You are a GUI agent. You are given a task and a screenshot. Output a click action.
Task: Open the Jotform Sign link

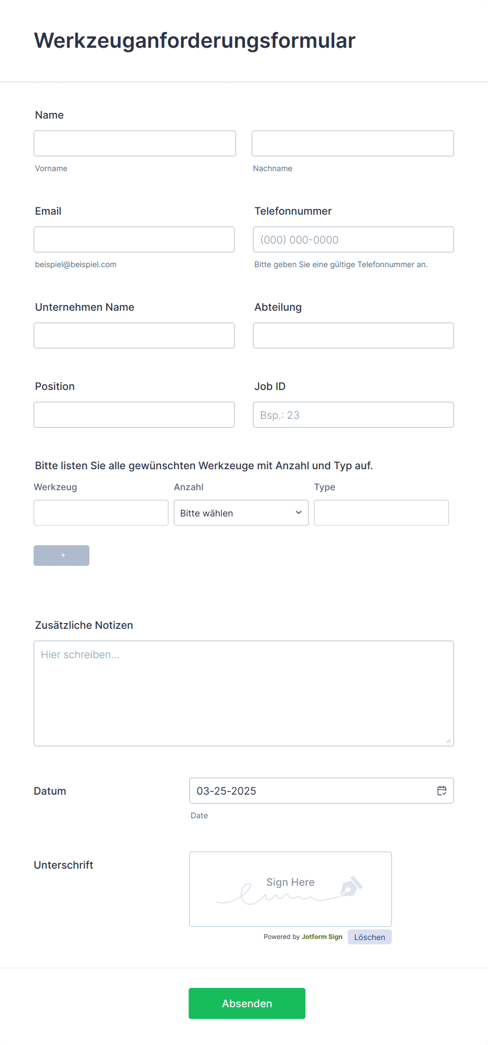[322, 937]
